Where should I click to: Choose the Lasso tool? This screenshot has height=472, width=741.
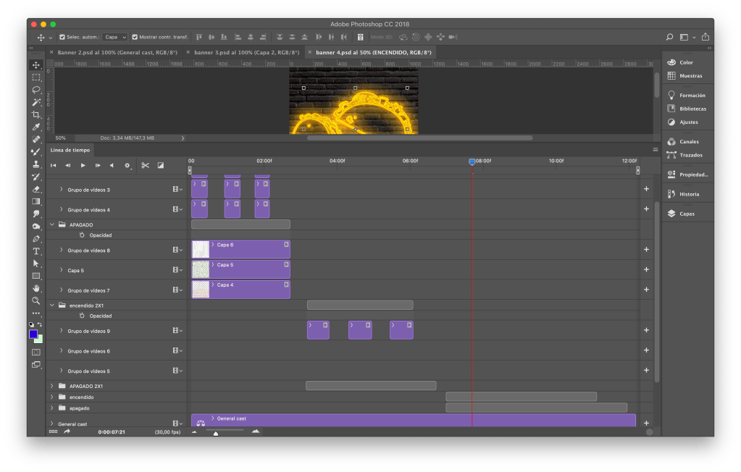pyautogui.click(x=36, y=89)
